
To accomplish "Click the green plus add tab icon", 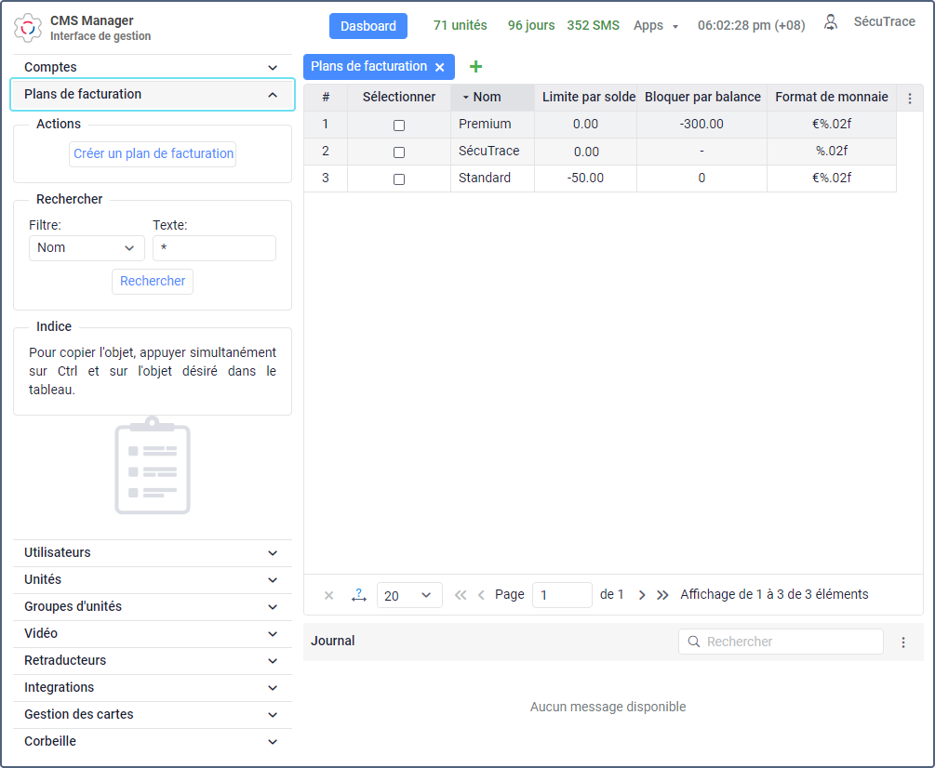I will (x=476, y=67).
